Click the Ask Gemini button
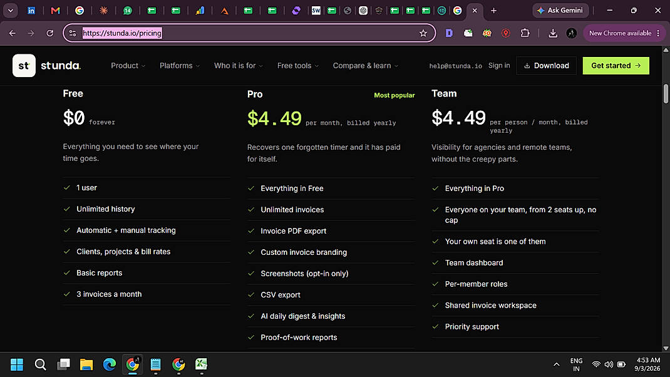Viewport: 670px width, 377px height. point(560,10)
